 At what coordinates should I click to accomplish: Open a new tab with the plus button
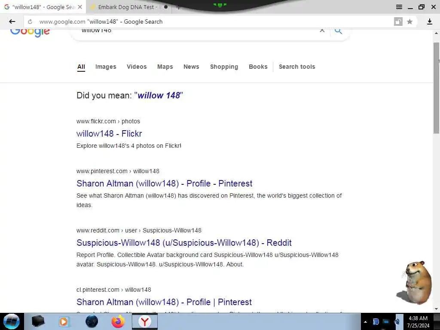click(178, 8)
